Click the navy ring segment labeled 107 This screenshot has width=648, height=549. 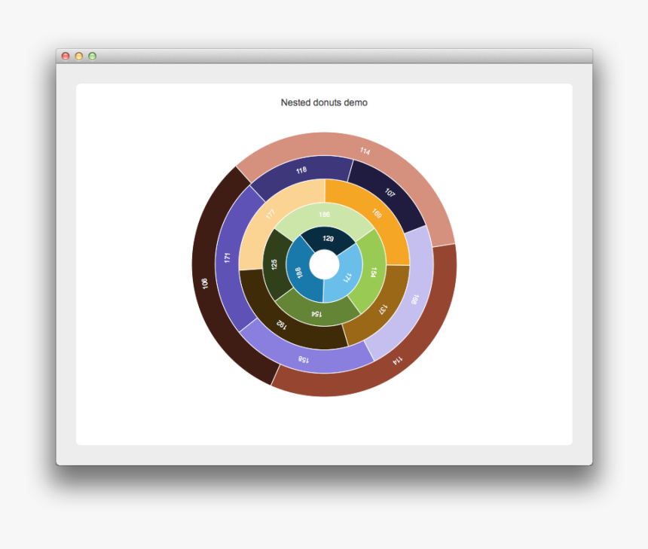[x=388, y=192]
